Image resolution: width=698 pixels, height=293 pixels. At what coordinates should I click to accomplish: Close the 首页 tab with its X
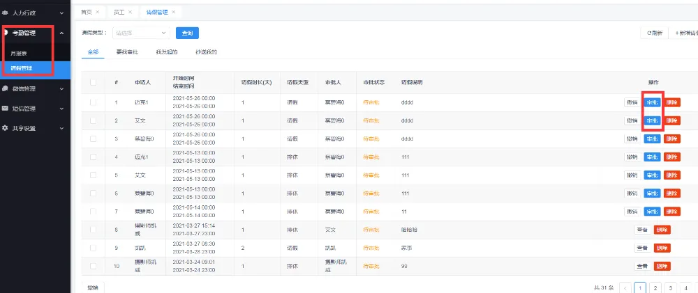97,13
